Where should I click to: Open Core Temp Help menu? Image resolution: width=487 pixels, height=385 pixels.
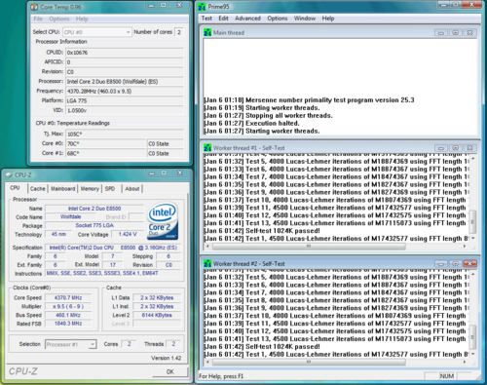[82, 19]
